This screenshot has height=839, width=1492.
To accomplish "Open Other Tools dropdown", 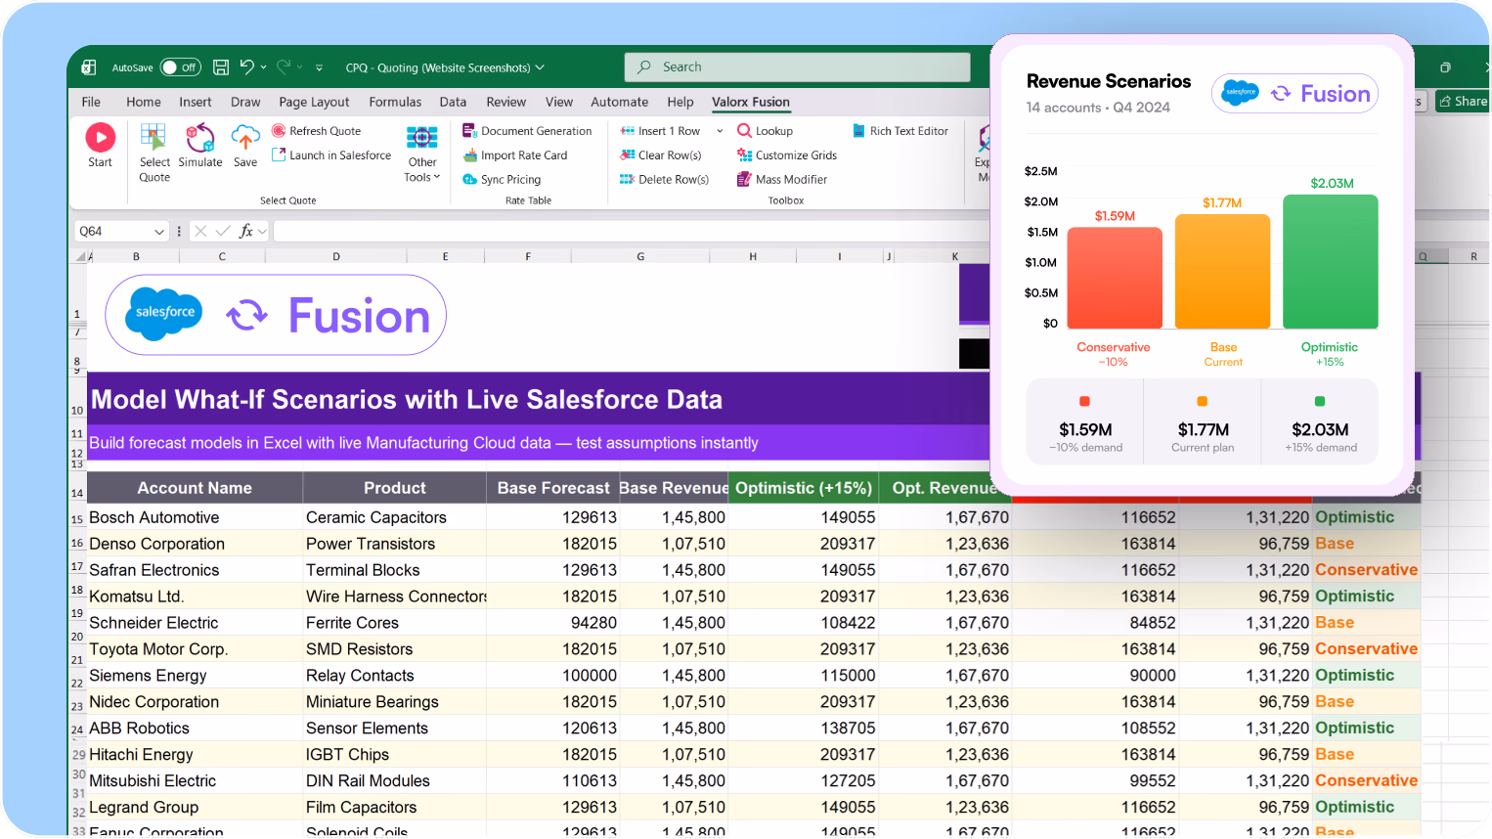I will (x=422, y=154).
